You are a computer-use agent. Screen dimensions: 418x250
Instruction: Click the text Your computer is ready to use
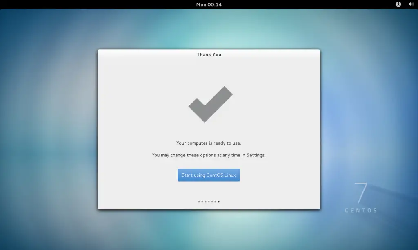click(x=209, y=143)
